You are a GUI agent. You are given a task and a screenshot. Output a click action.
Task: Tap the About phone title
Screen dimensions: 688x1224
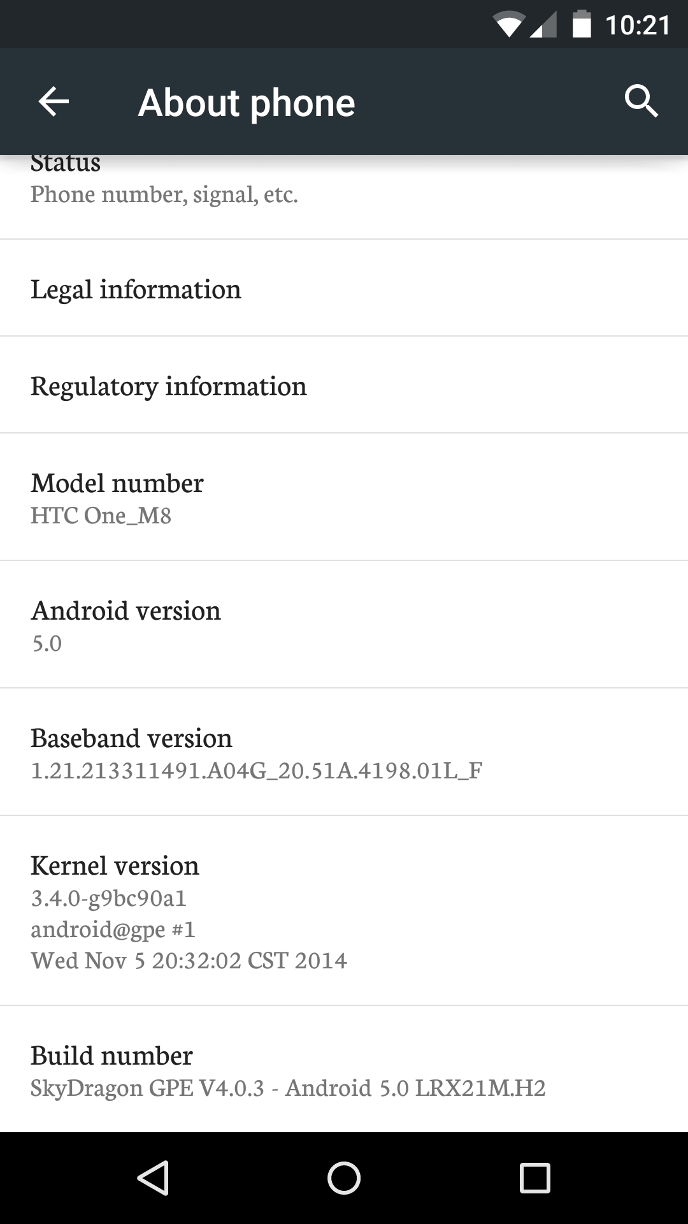click(247, 103)
